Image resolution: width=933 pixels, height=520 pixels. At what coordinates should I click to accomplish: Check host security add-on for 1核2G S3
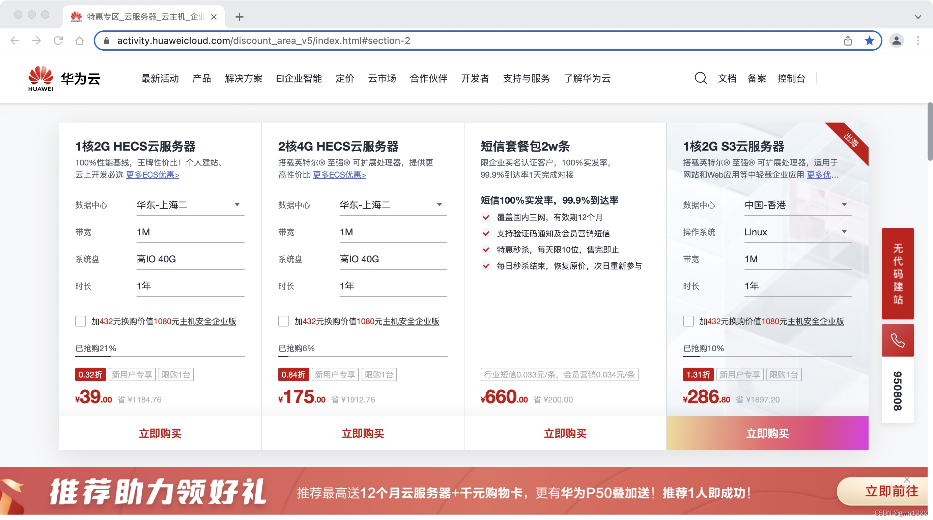[688, 321]
